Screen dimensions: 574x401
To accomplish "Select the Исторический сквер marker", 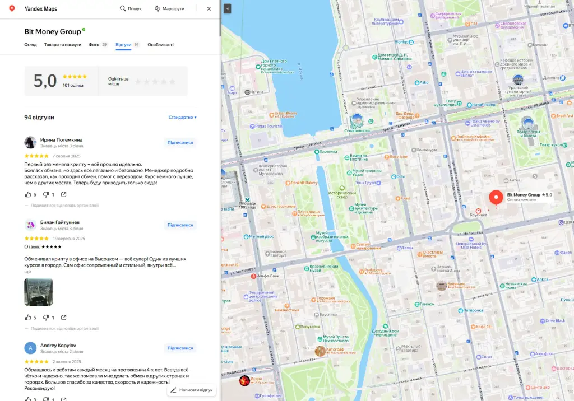I will pyautogui.click(x=342, y=188).
